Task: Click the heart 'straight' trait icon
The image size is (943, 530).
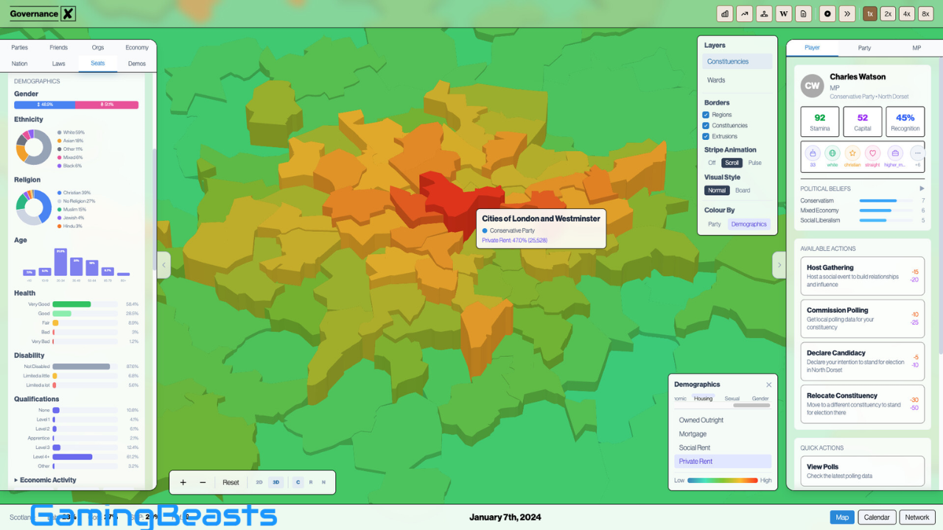Action: click(x=872, y=154)
